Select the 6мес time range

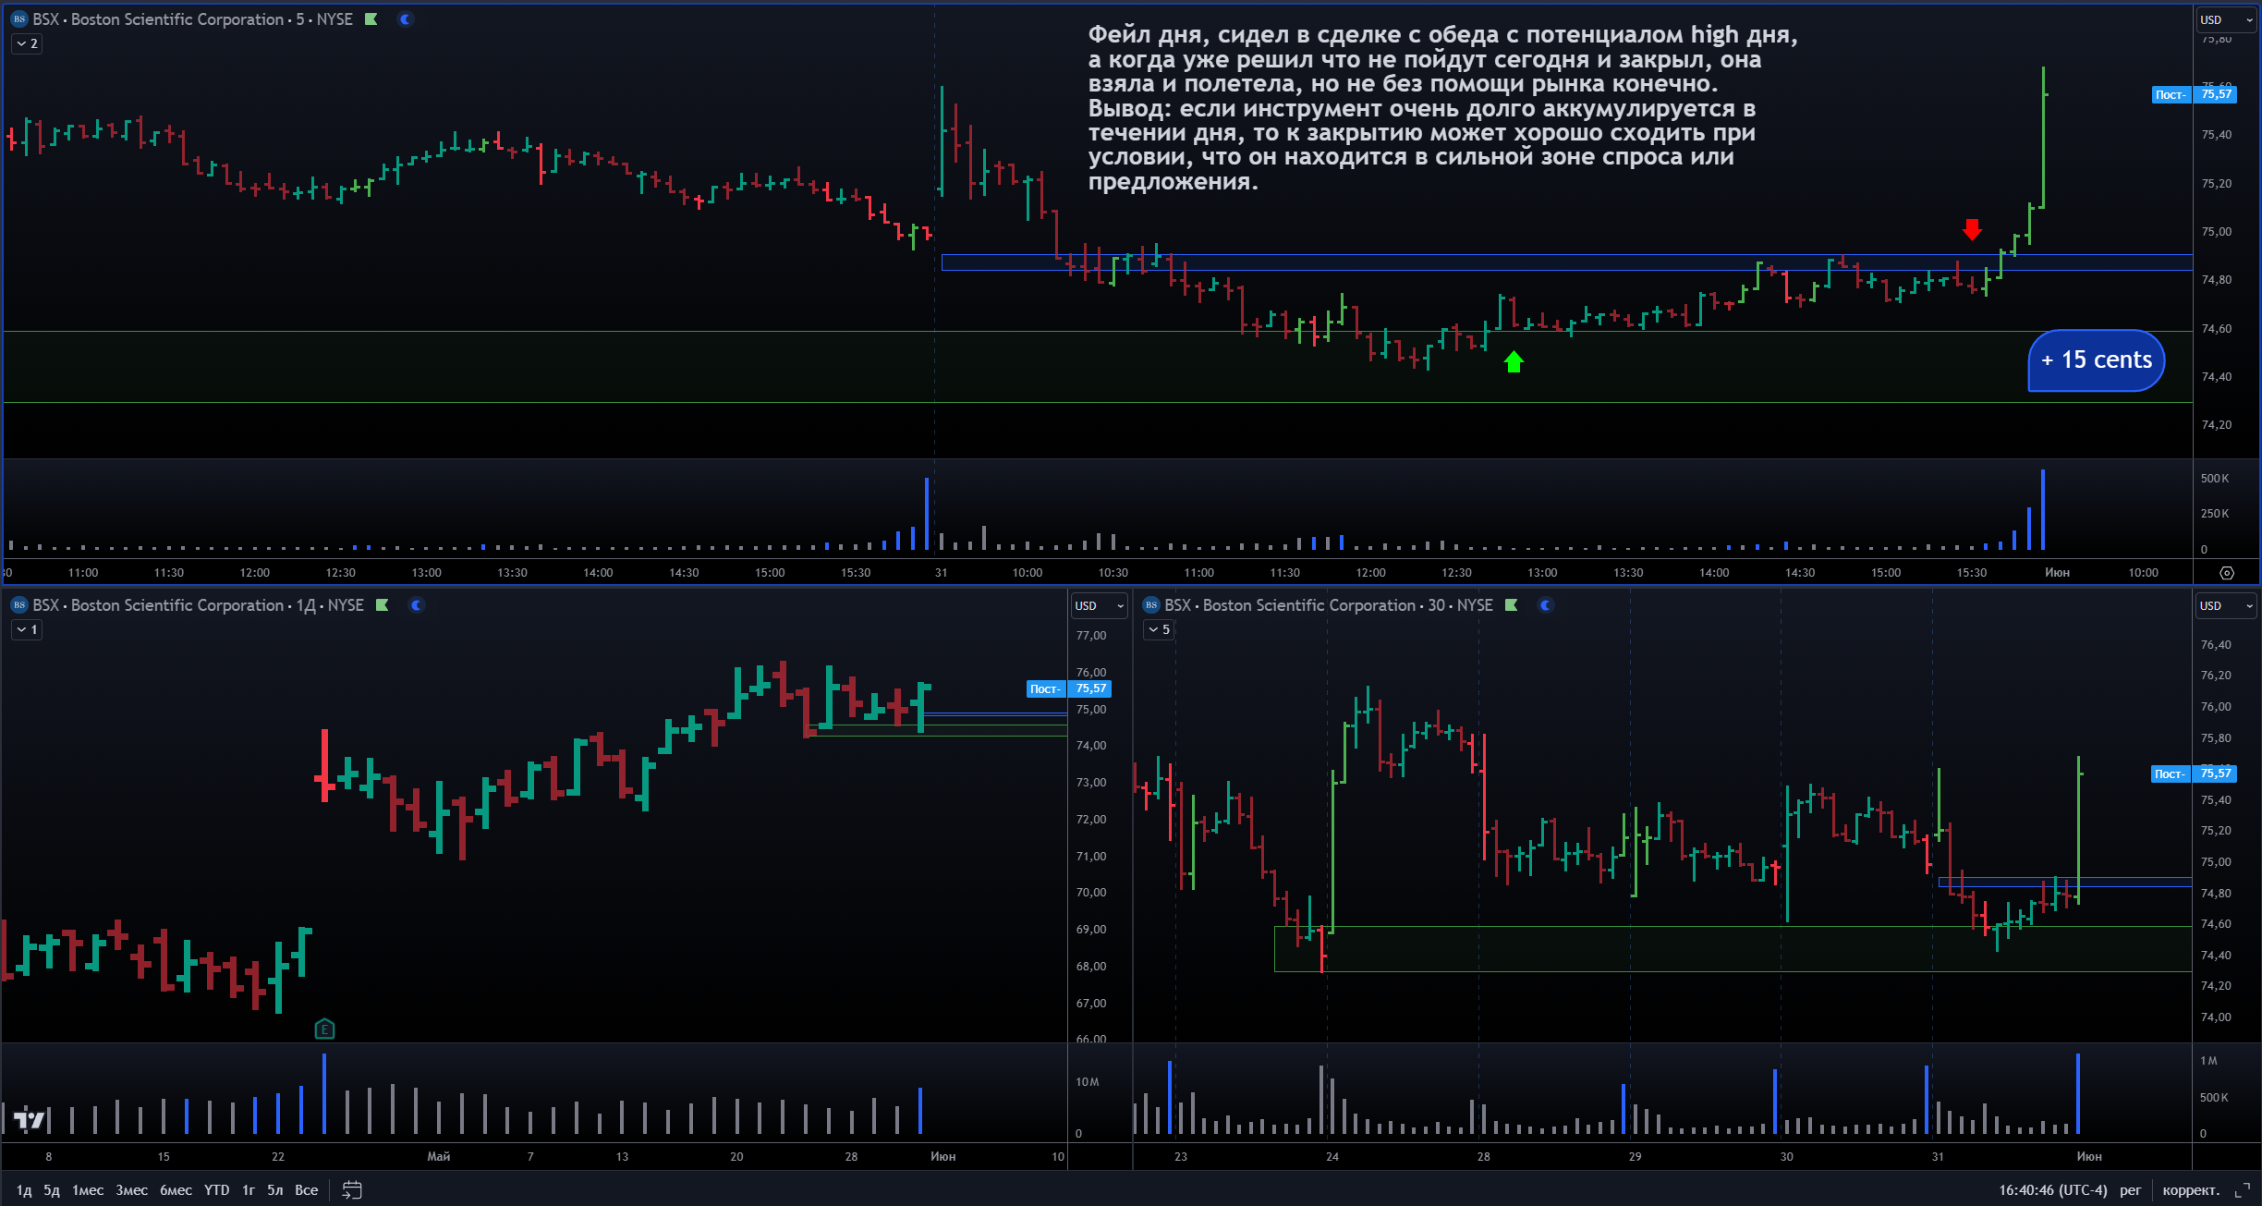point(176,1190)
